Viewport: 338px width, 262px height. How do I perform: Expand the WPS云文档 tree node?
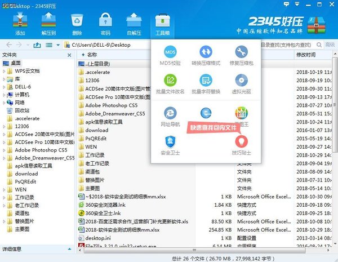click(x=4, y=71)
